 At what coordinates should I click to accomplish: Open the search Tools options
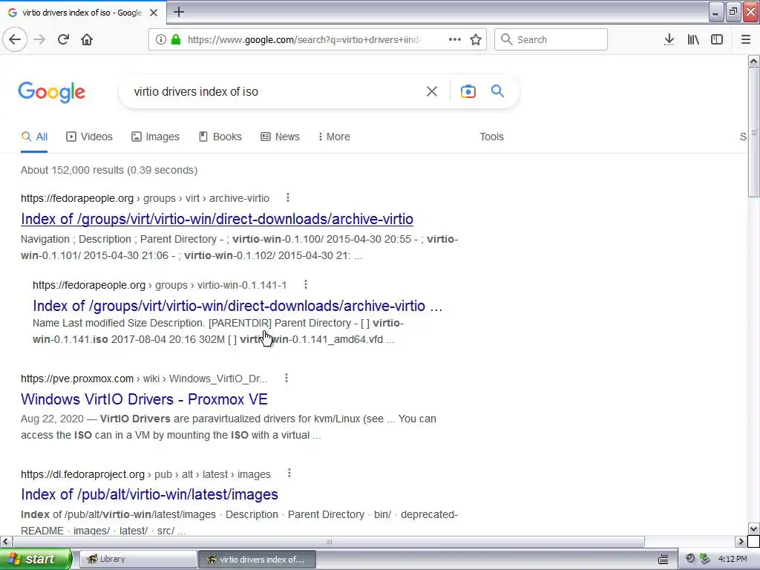(x=491, y=137)
